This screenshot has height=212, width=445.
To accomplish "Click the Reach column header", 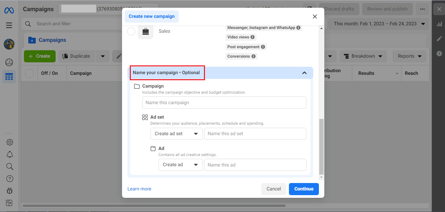I will click(x=411, y=73).
